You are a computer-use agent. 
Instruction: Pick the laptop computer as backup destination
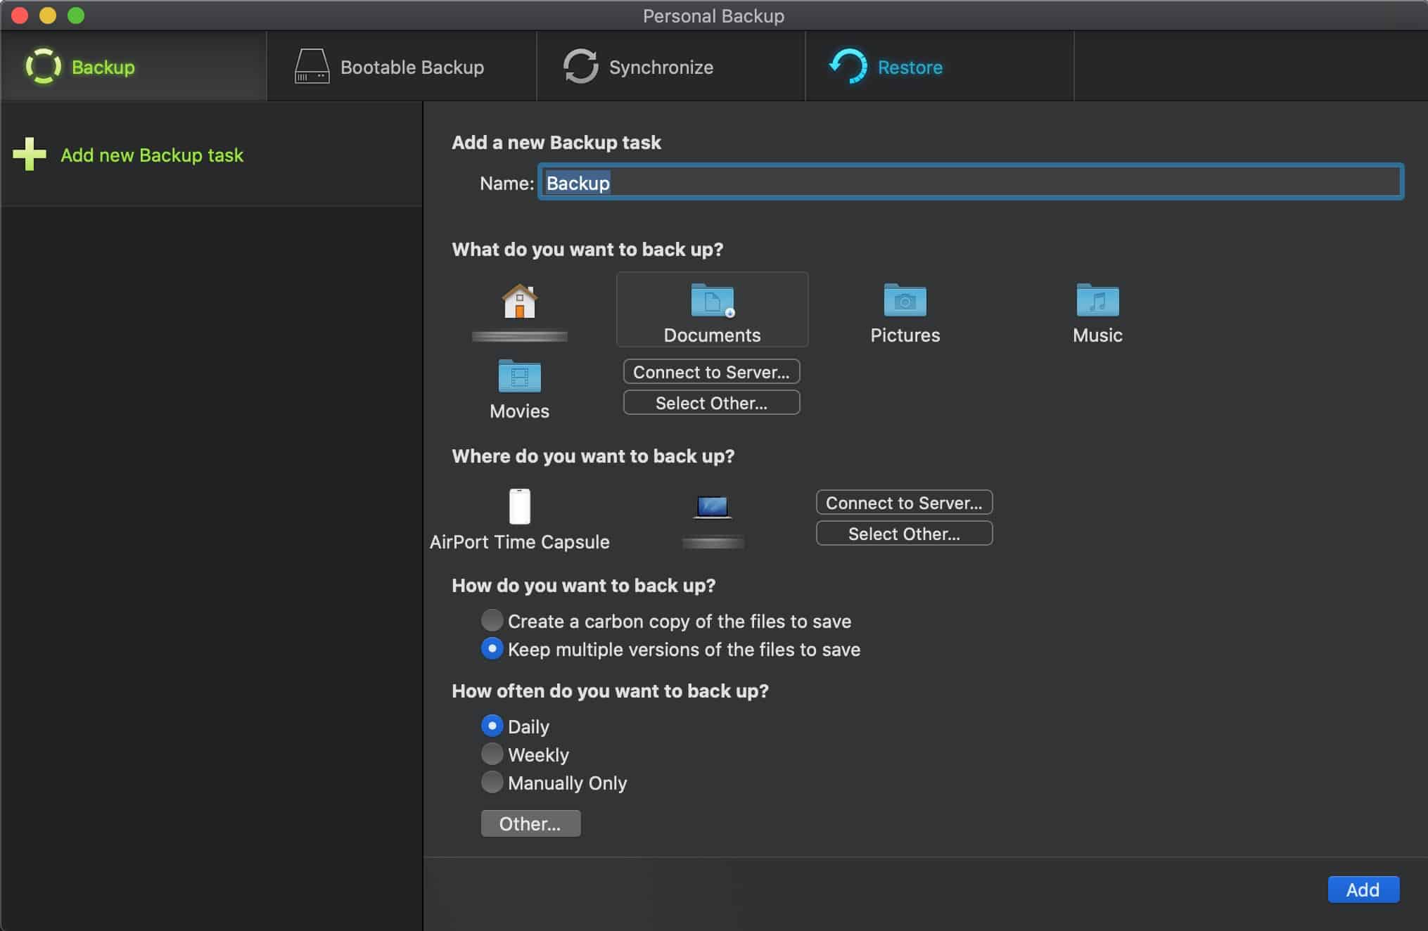coord(713,507)
